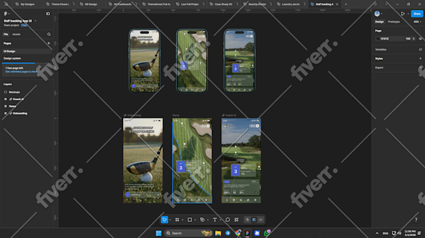This screenshot has width=425, height=238.
Task: Close the Golf tracking tab
Action: coord(337,4)
